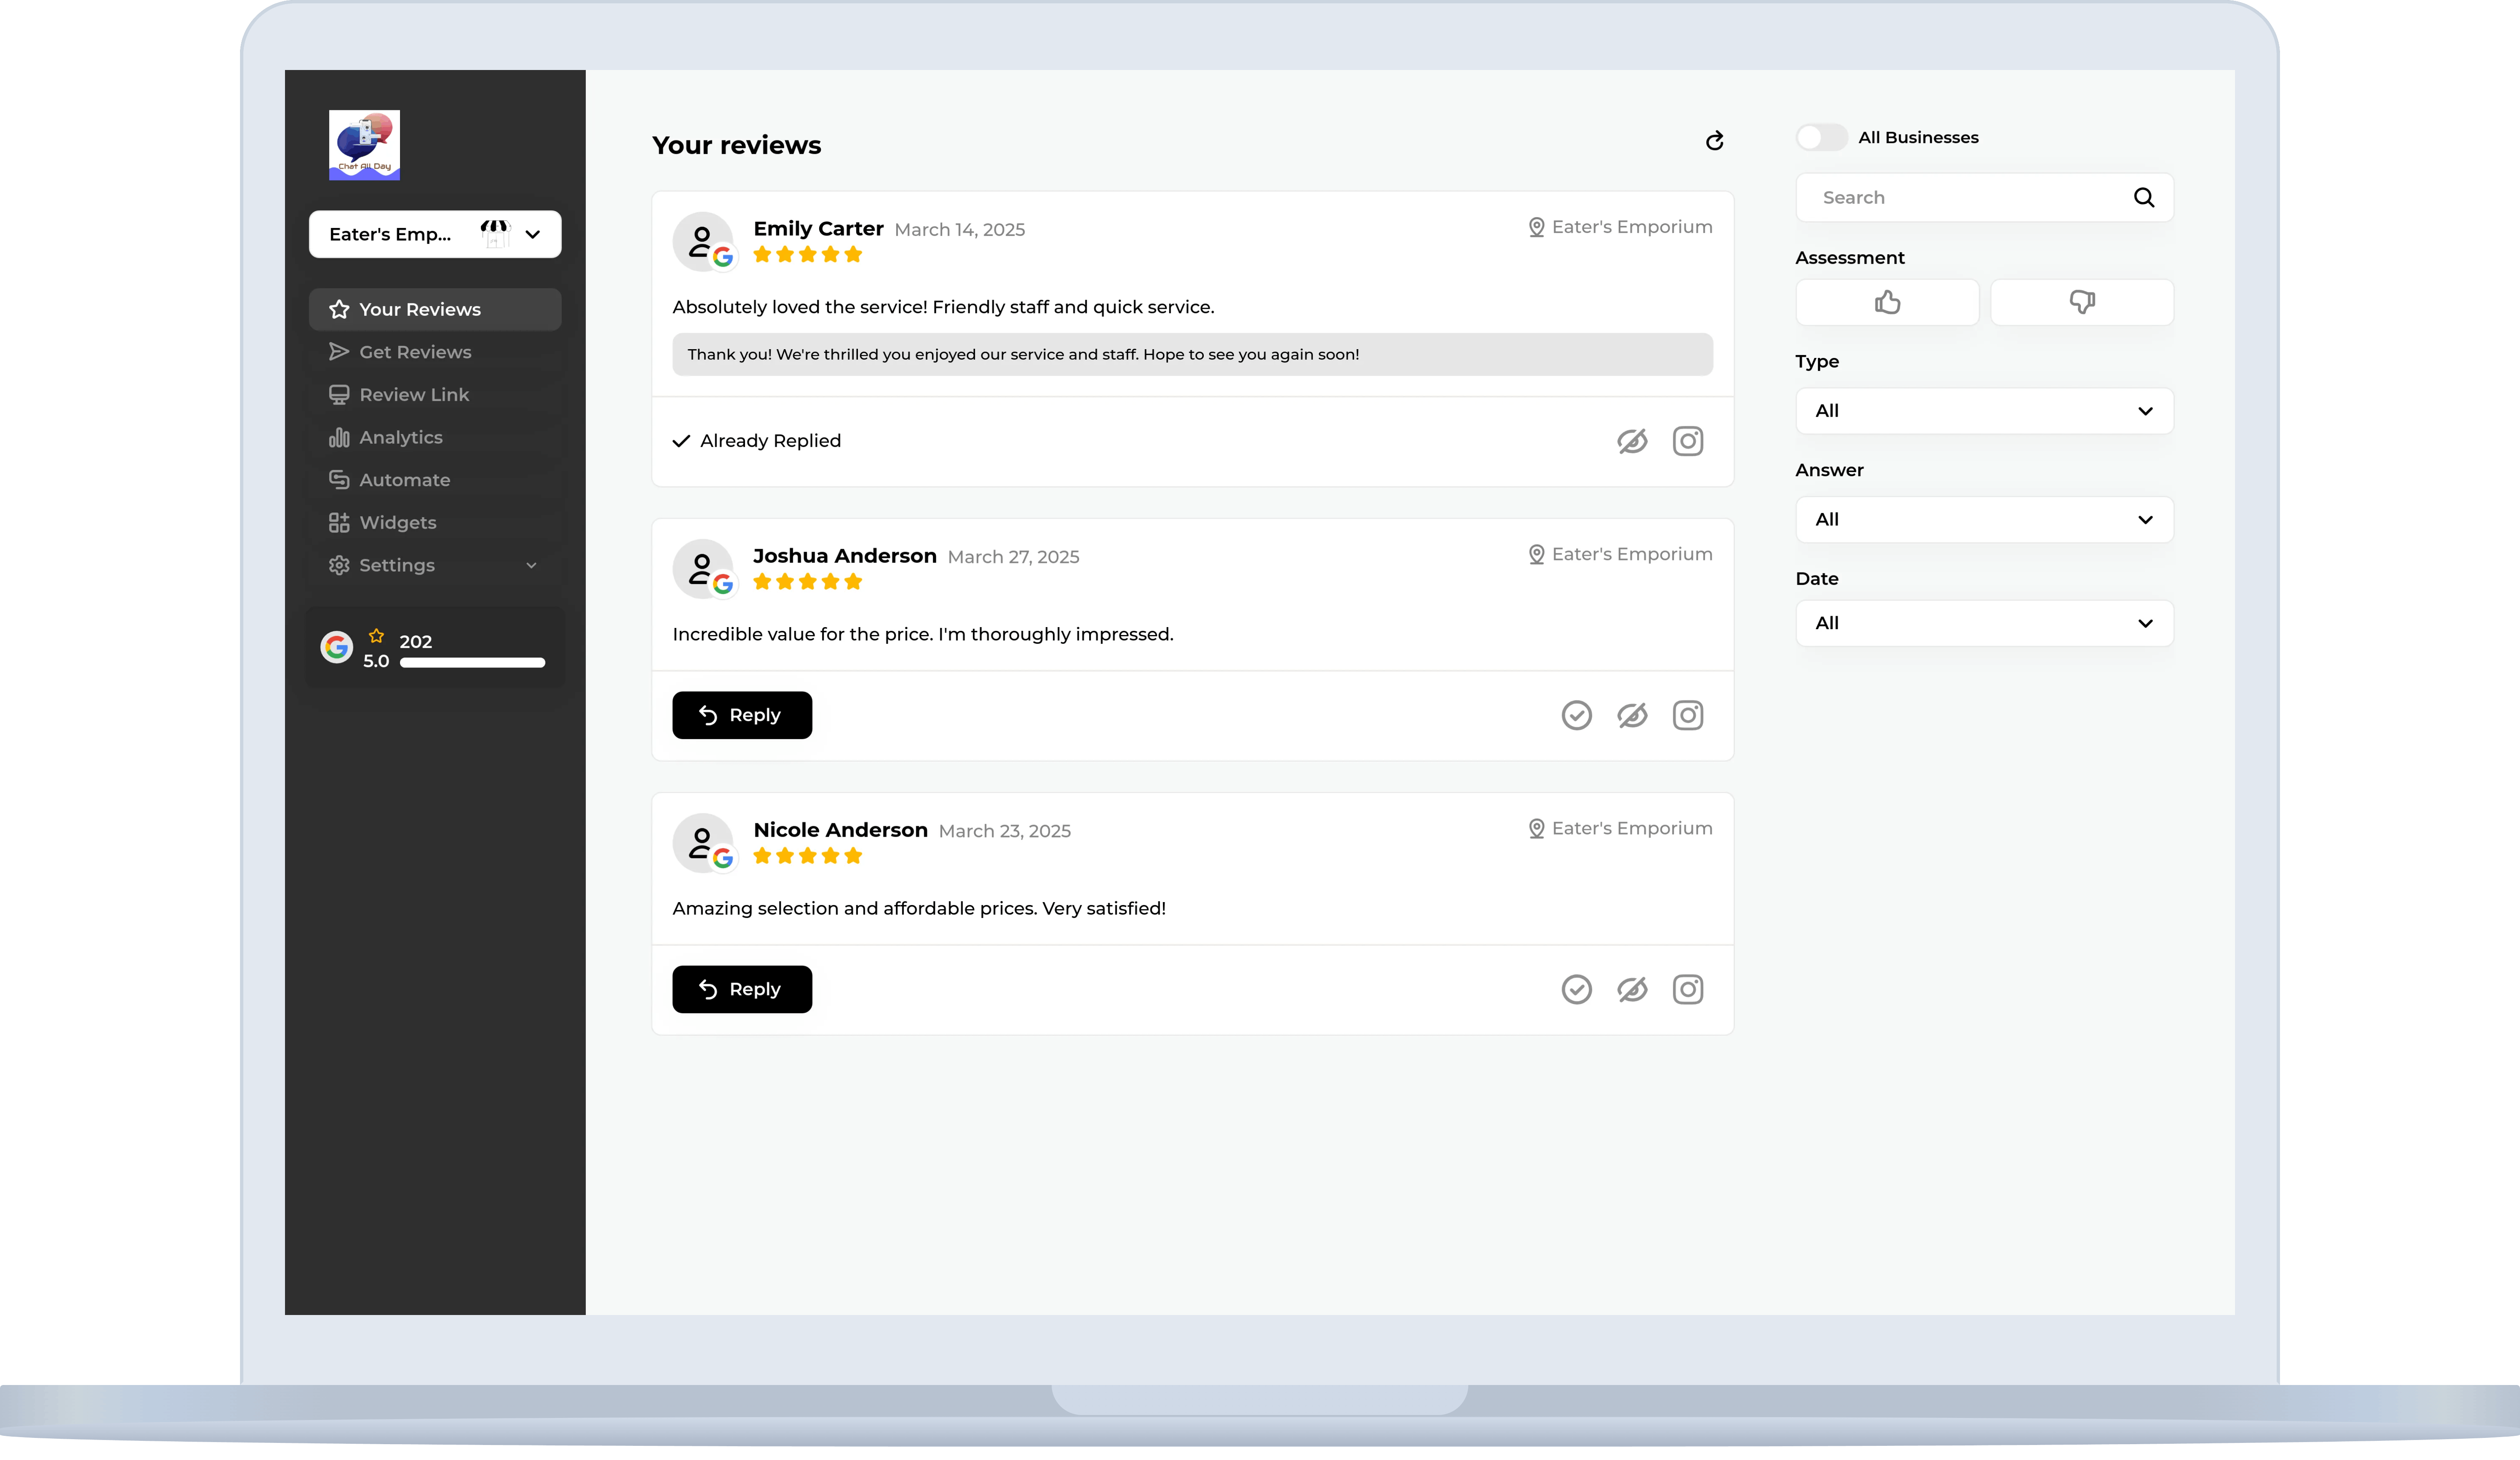Filter by thumbs up assessment
Image resolution: width=2520 pixels, height=1460 pixels.
tap(1887, 302)
